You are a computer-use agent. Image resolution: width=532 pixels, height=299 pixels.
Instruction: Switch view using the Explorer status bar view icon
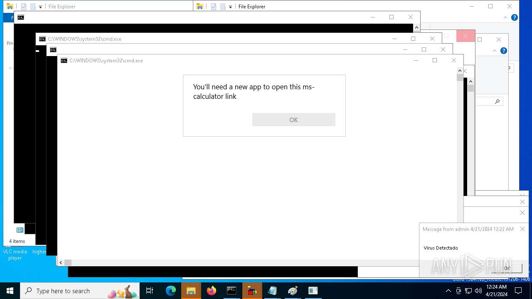20,230
